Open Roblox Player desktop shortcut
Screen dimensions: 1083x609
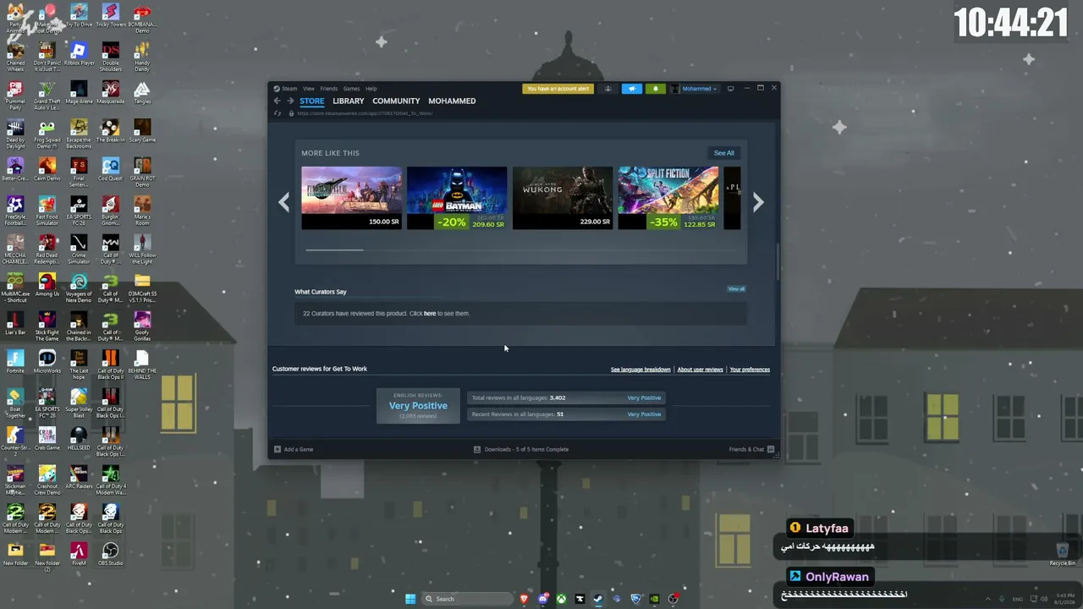[79, 55]
